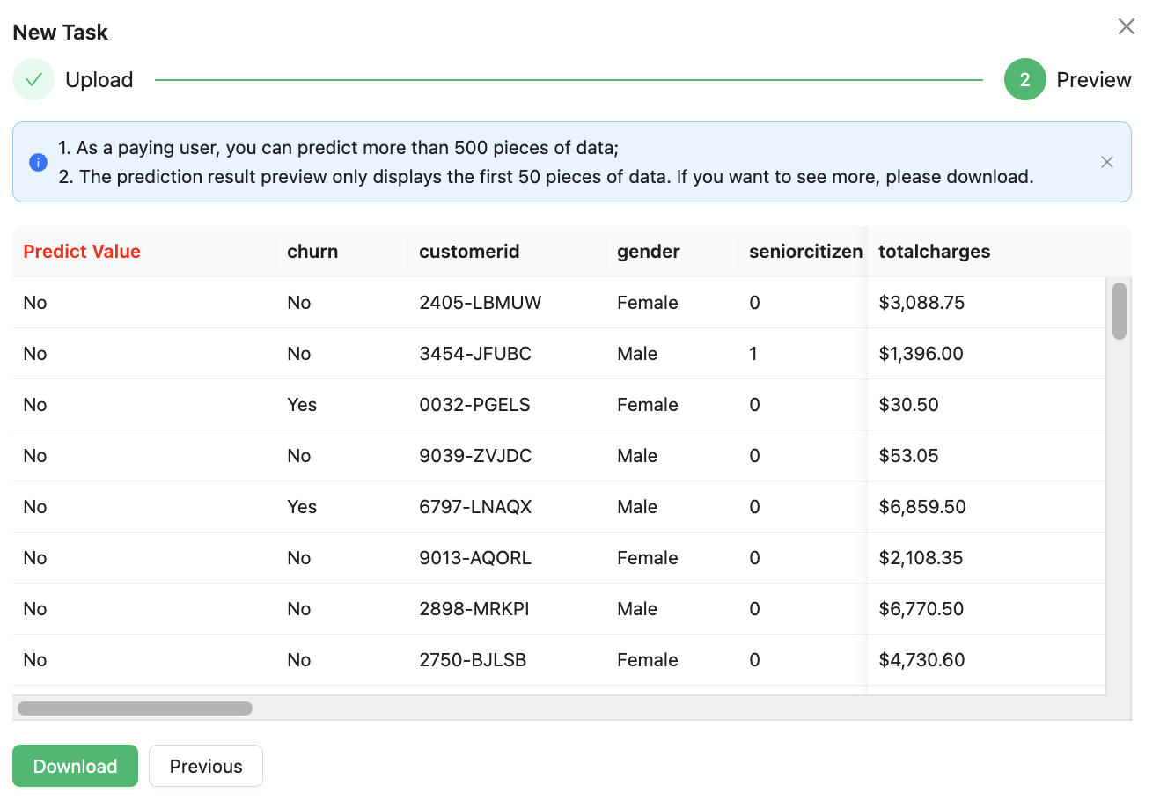Click the seniorcitizen column header
The width and height of the screenshot is (1160, 808).
tap(804, 252)
